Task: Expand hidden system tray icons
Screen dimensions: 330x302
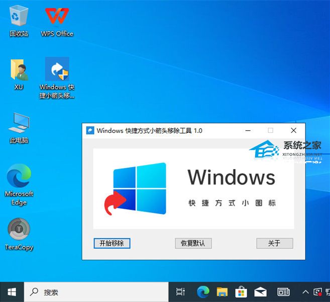Action: (305, 292)
